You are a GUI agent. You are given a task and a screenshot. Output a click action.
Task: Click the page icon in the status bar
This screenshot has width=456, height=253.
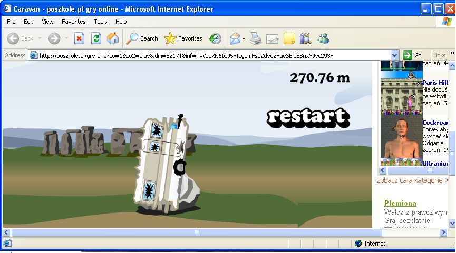[7, 243]
